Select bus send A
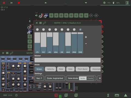This screenshot has width=131, height=98. 91,16
